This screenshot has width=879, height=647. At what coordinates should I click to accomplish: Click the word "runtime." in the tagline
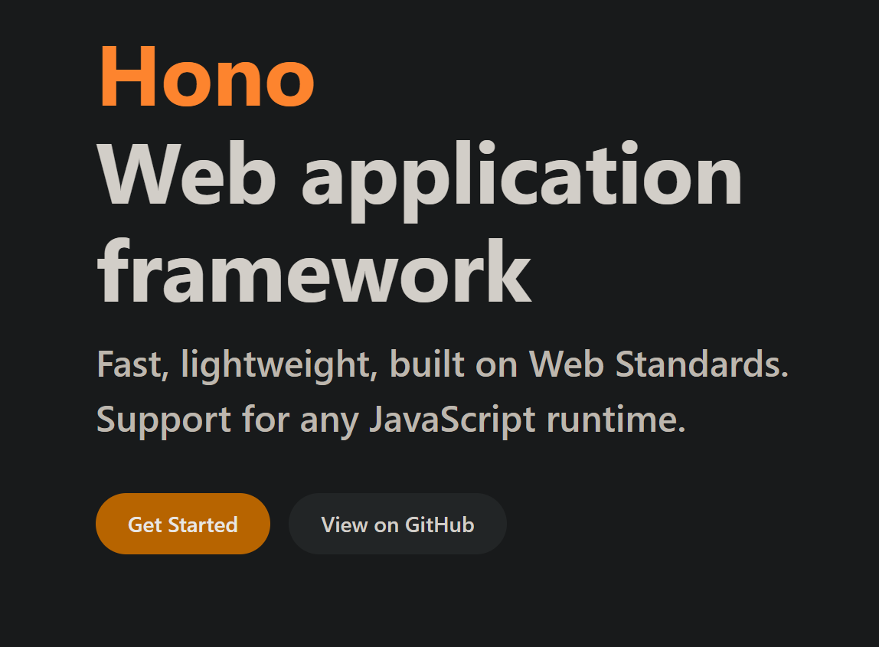tap(616, 420)
